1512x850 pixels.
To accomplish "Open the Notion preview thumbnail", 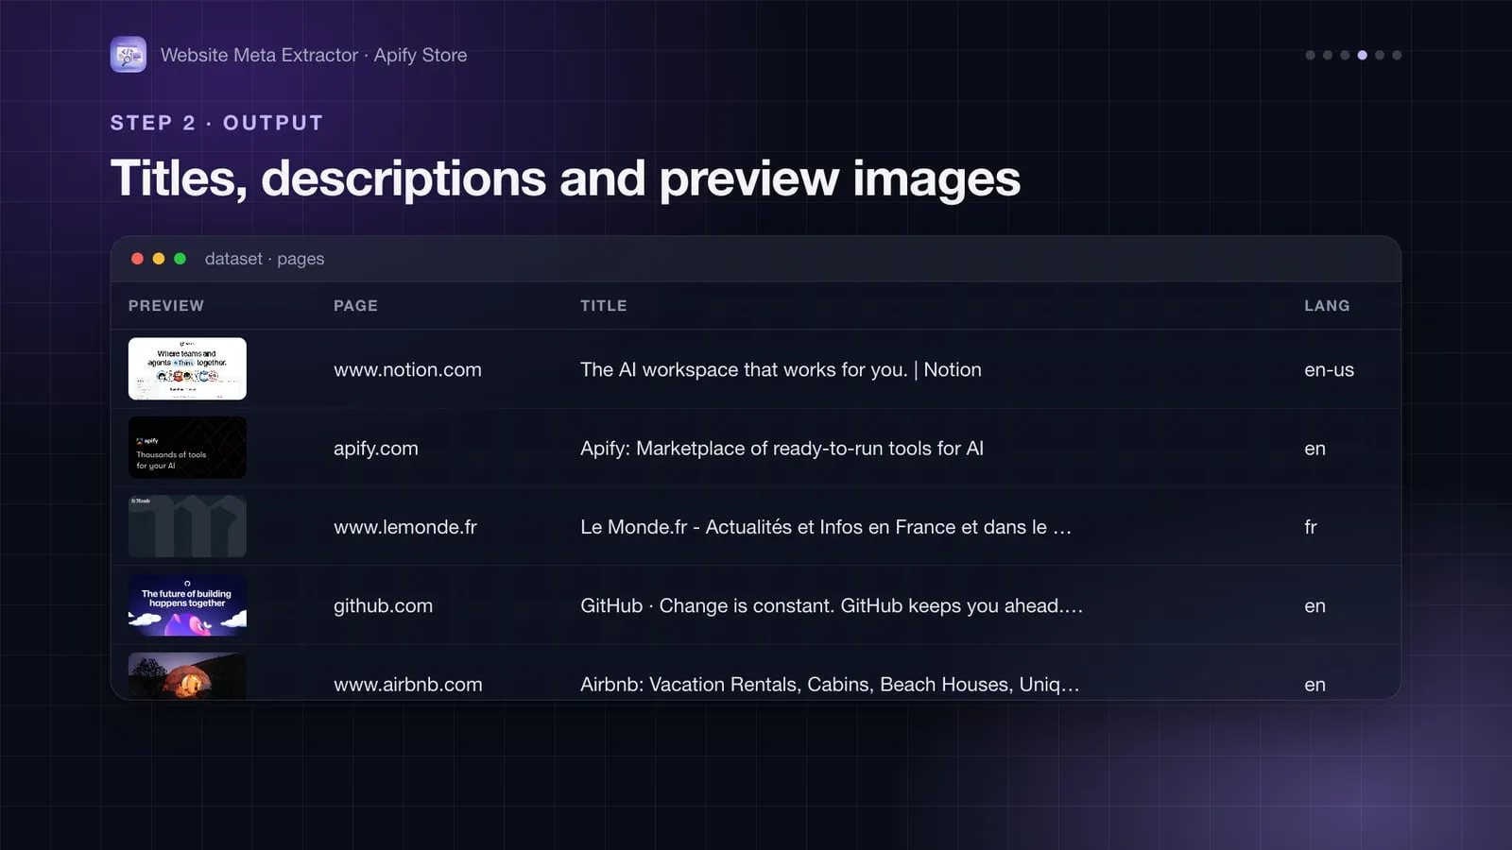I will click(x=187, y=368).
